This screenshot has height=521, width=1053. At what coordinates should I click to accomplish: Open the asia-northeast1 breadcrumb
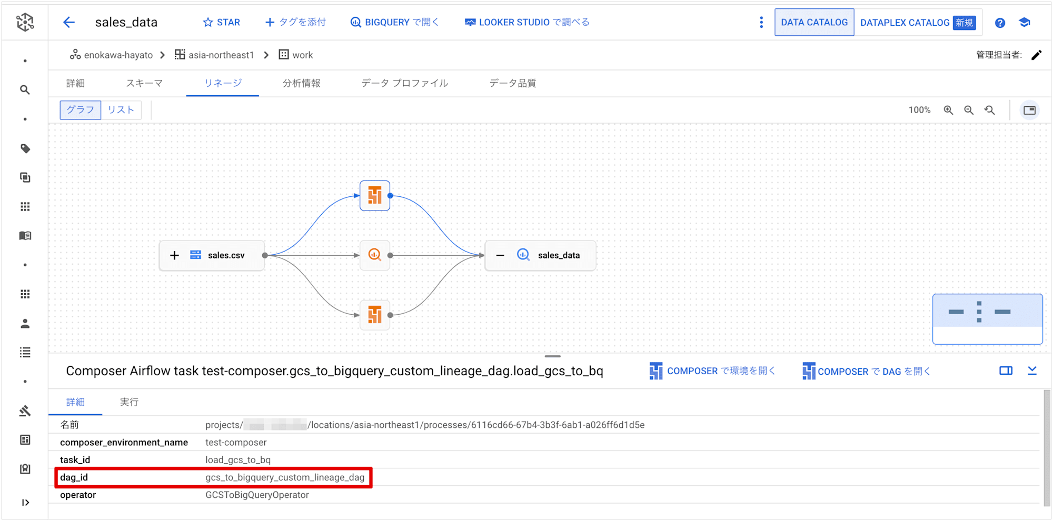[214, 55]
